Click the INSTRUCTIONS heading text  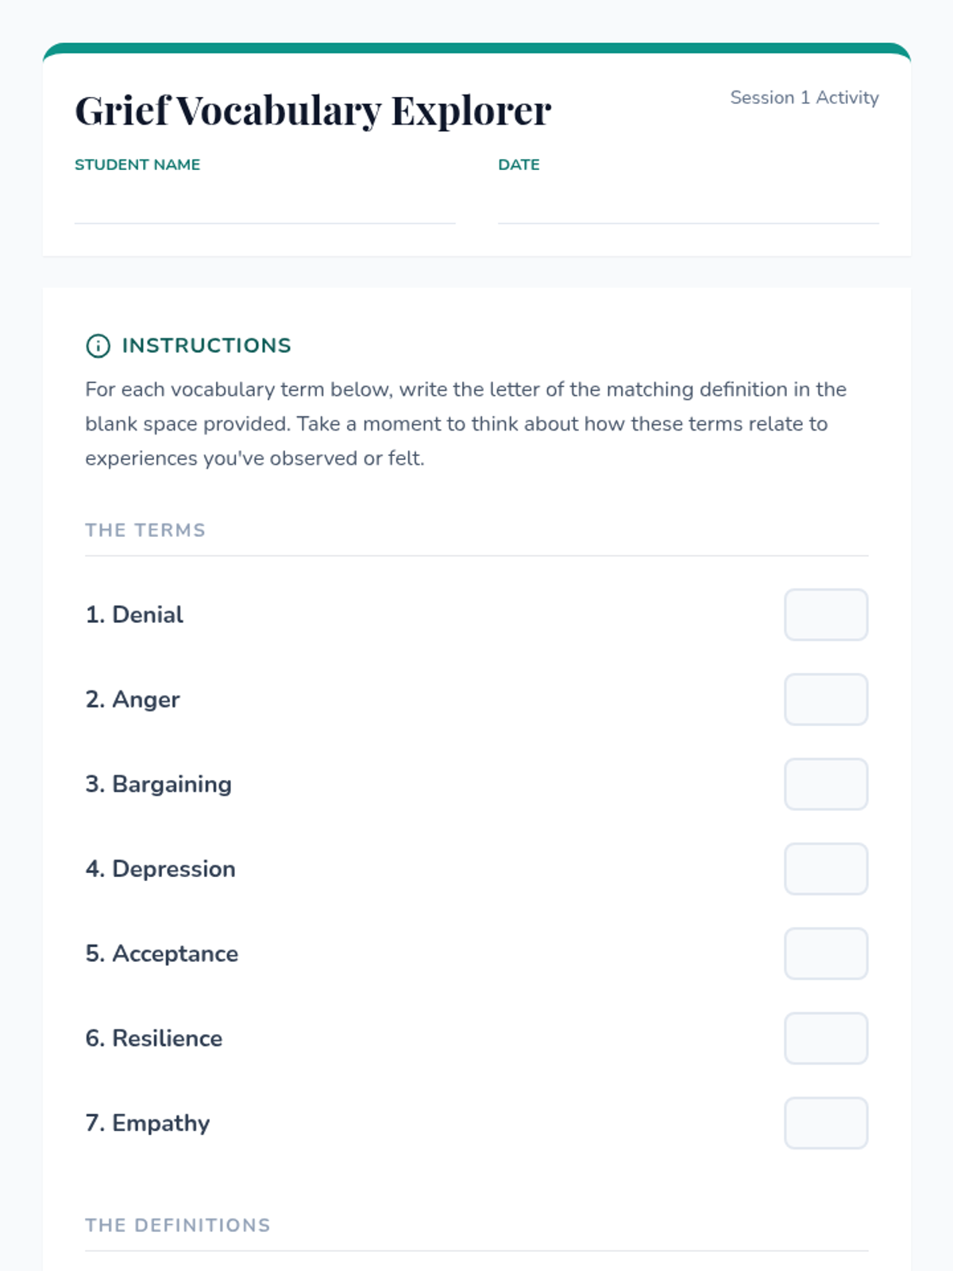(206, 346)
